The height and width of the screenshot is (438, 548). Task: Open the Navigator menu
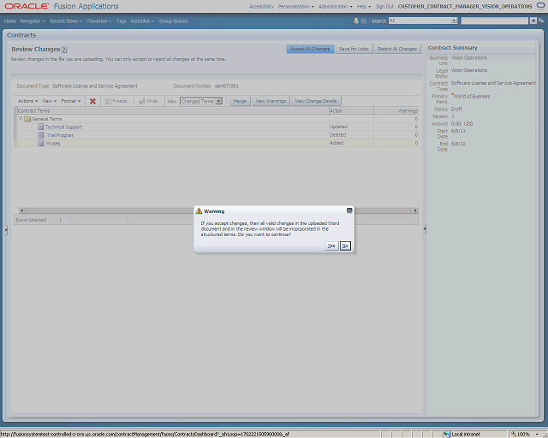click(x=33, y=21)
